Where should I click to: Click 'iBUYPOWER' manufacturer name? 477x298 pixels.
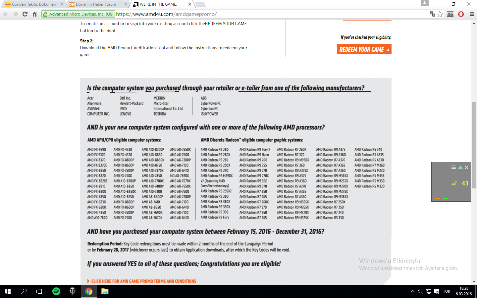(x=209, y=114)
